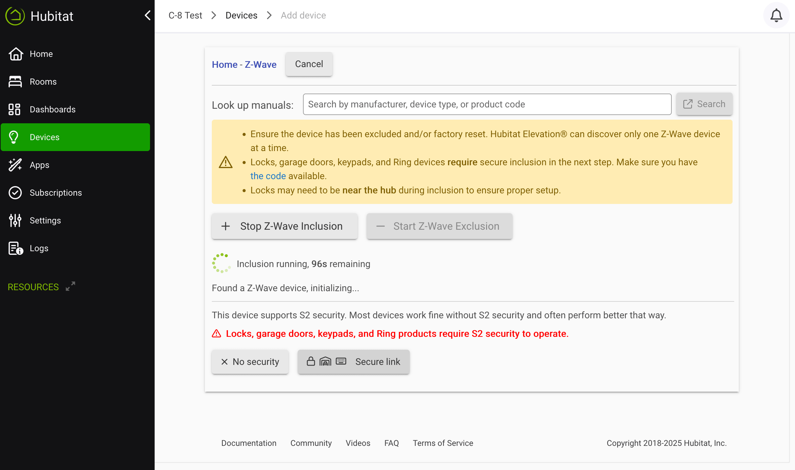Click the Home house icon in sidebar
This screenshot has height=470, width=795.
pos(16,54)
